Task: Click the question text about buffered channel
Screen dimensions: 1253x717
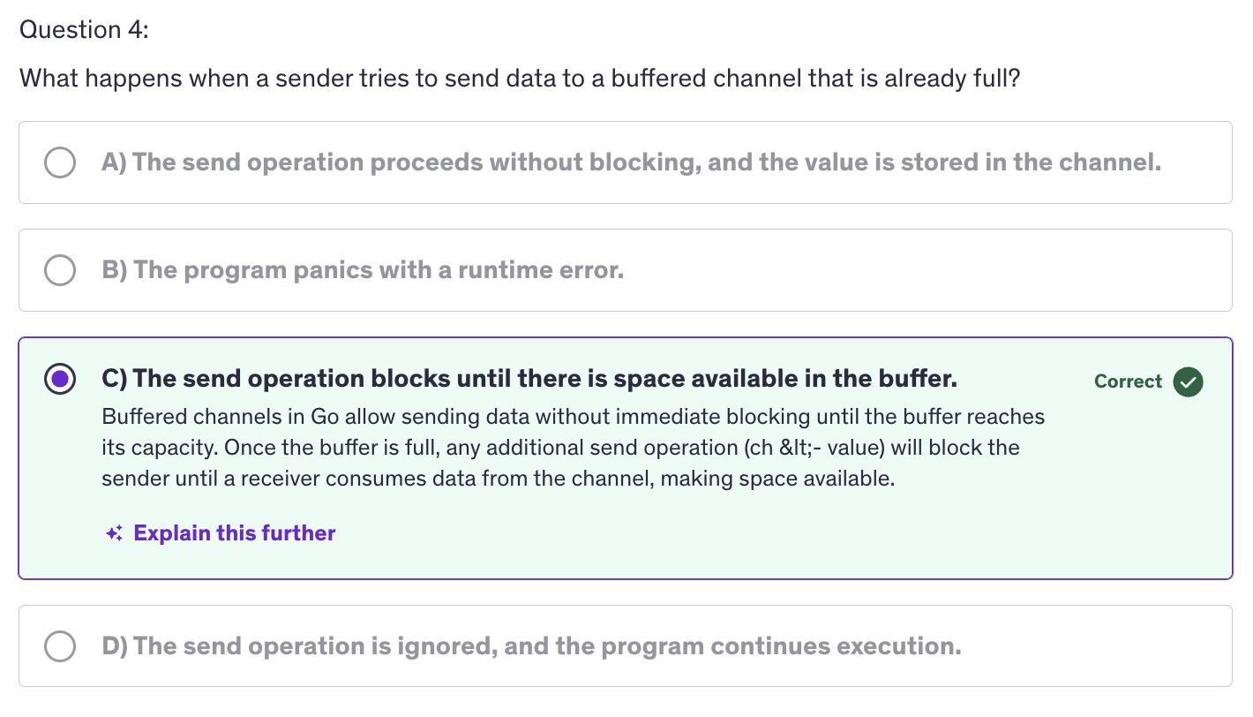Action: (520, 79)
